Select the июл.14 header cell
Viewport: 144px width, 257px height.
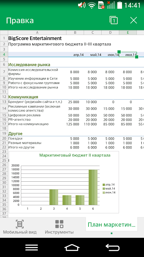point(128,55)
